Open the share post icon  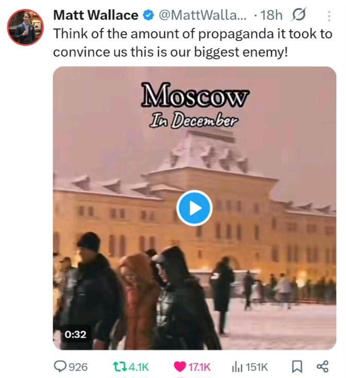coord(322,367)
